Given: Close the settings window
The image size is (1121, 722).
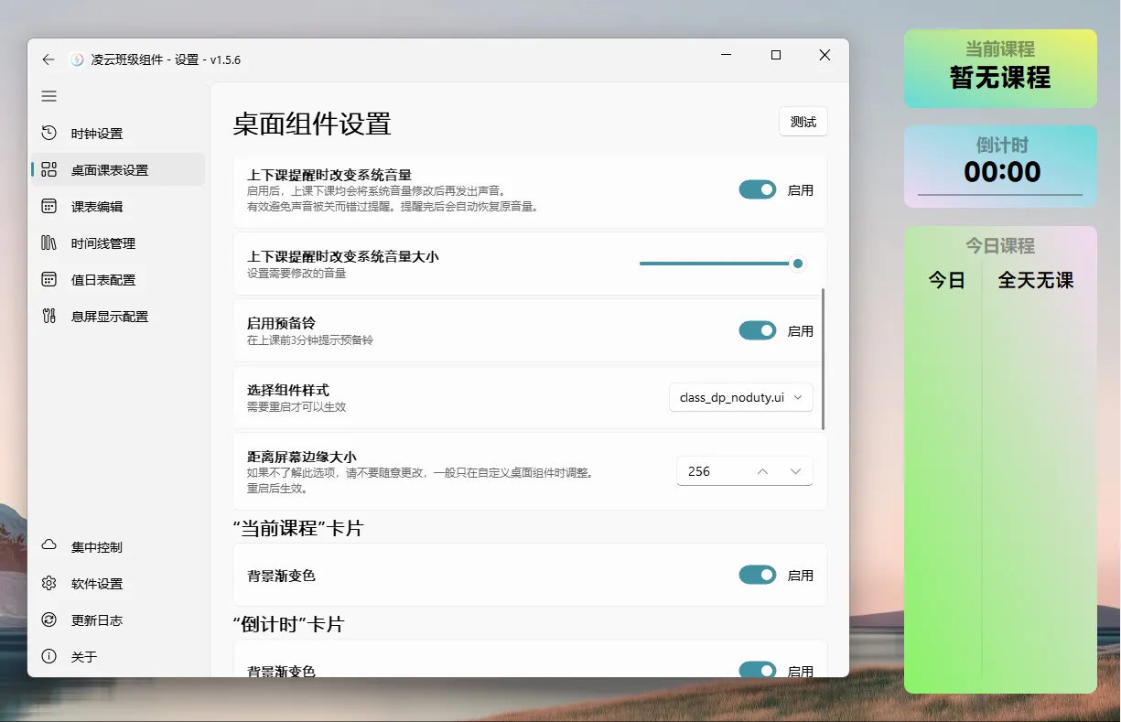Looking at the screenshot, I should click(x=825, y=55).
